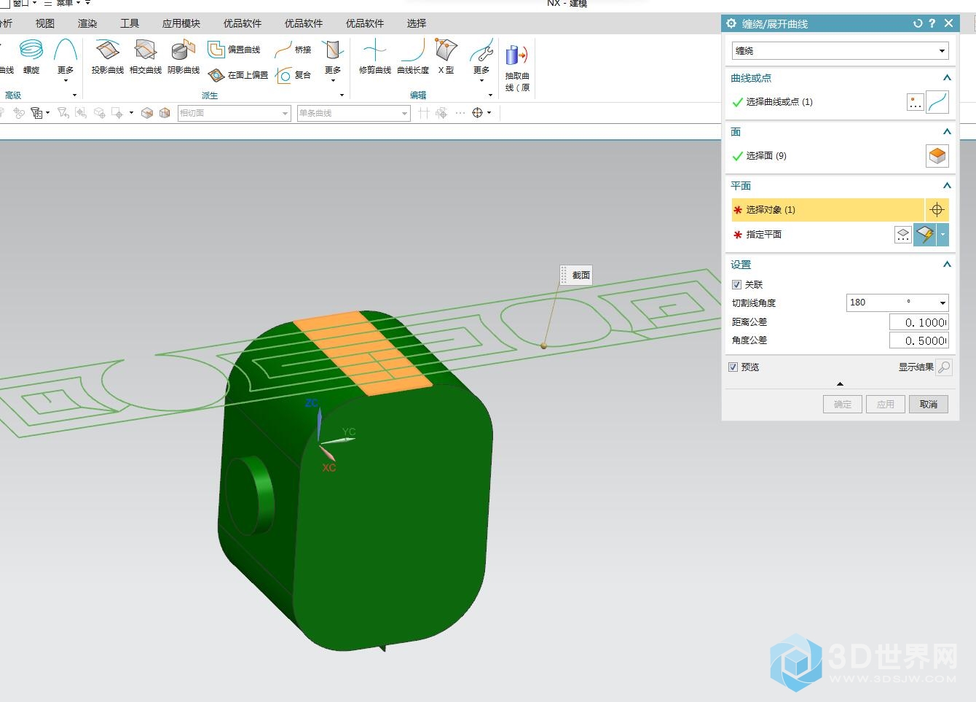Screen dimensions: 976x702
Task: Click the 应用 apply button
Action: [886, 404]
